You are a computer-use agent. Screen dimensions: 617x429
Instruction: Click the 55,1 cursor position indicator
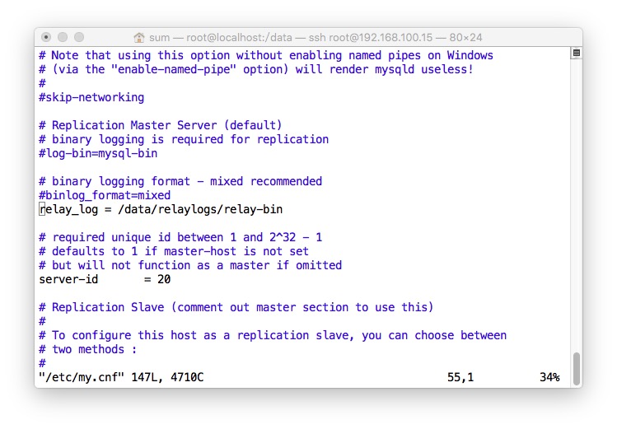[460, 377]
